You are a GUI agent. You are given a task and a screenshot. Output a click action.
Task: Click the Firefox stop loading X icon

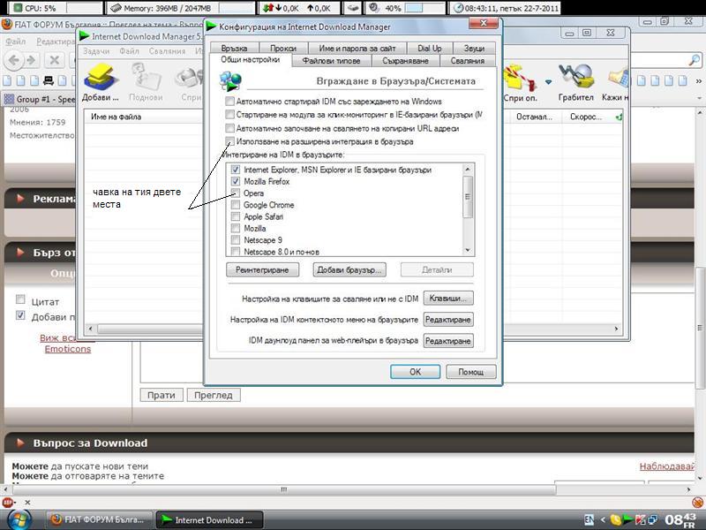(x=55, y=59)
